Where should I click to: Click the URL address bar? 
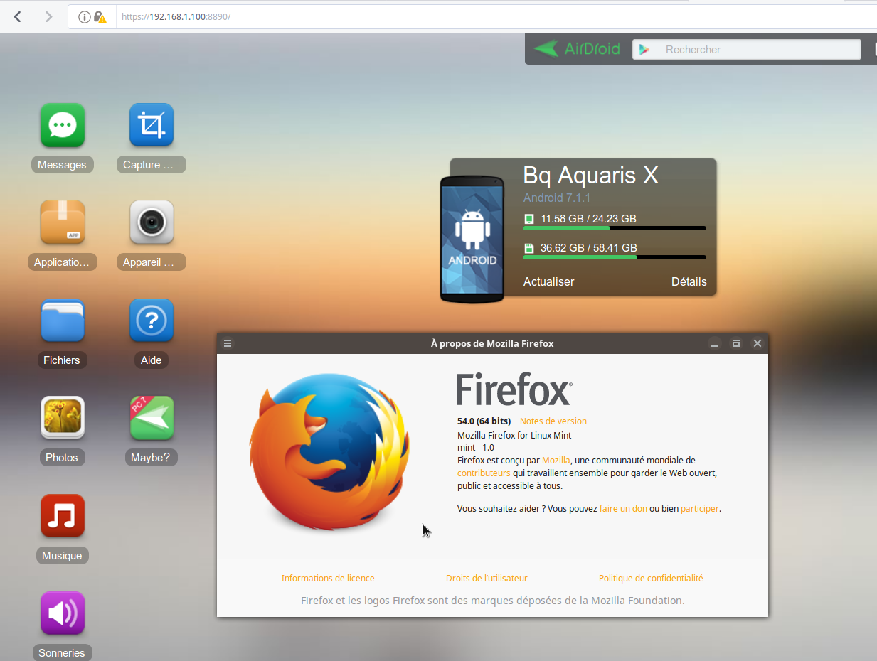(472, 16)
